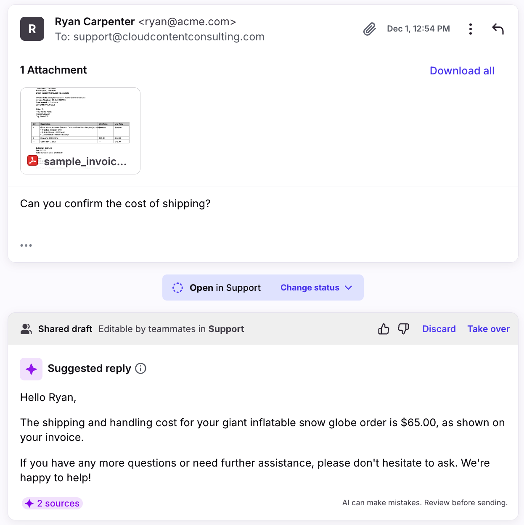Click the R sender avatar
The image size is (524, 525).
tap(32, 29)
